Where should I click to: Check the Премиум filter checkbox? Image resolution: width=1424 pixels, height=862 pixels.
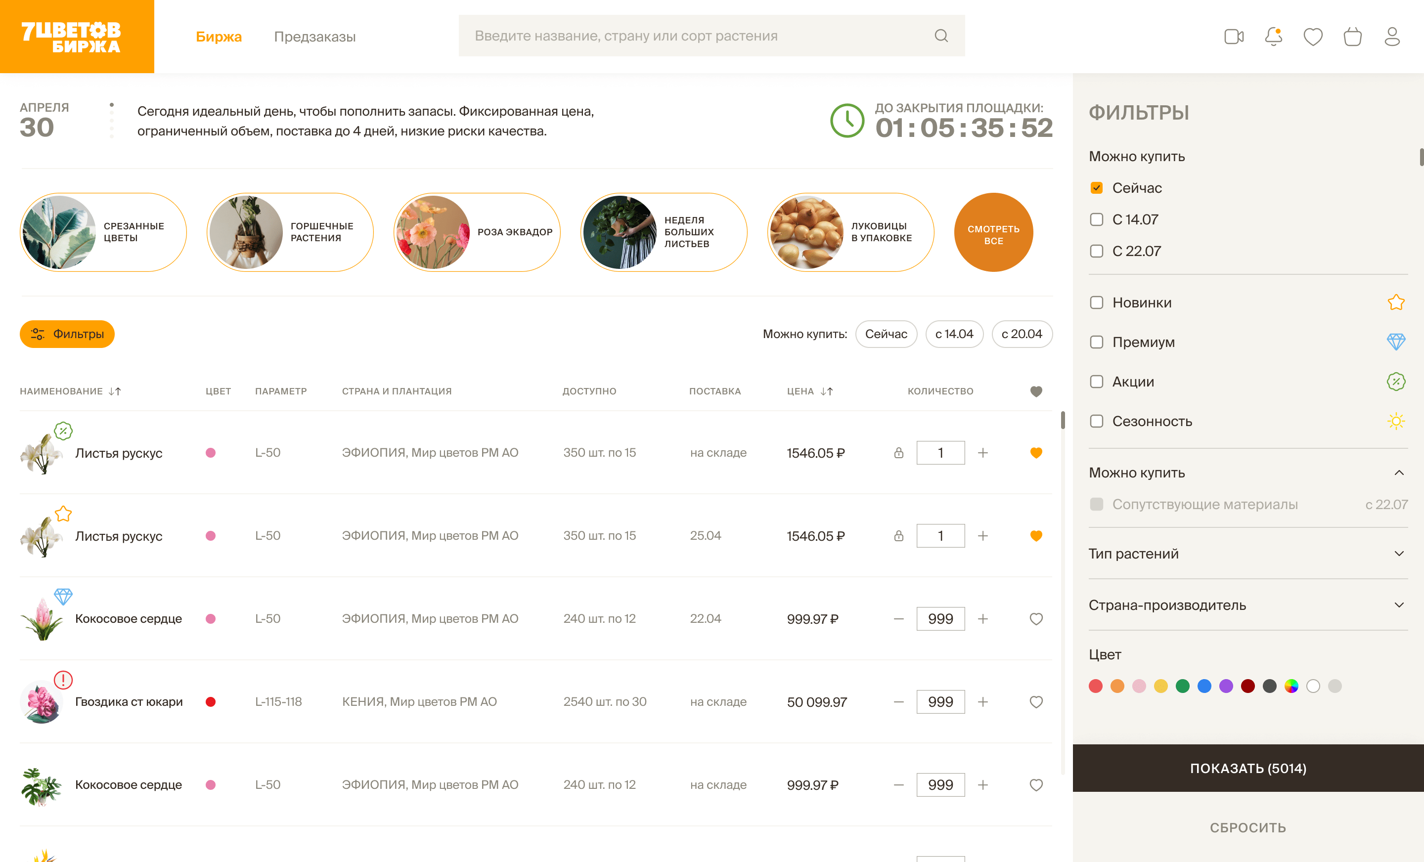pos(1096,342)
